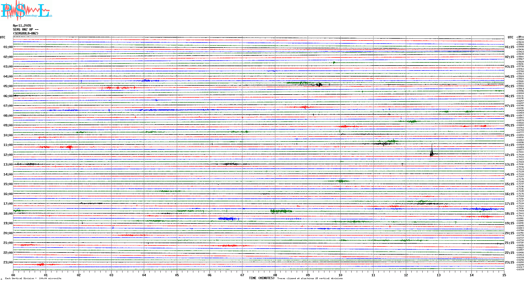Select the 09:15 time label on right
525x282 pixels.
[x=509, y=125]
